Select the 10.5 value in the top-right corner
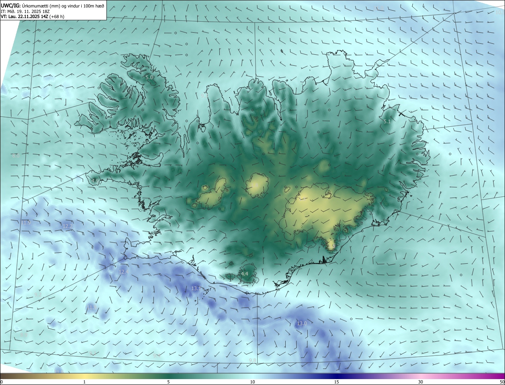505x385 pixels. click(500, 13)
